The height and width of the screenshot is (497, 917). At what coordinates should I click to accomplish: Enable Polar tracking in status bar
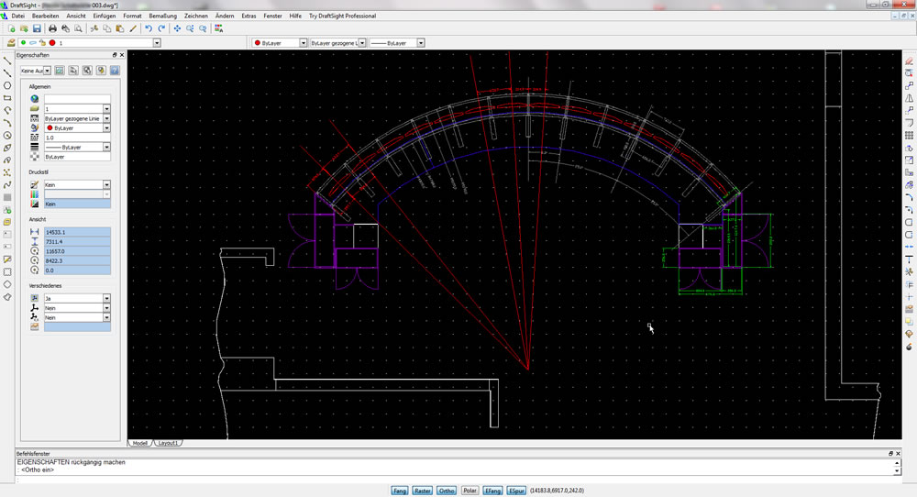point(470,491)
